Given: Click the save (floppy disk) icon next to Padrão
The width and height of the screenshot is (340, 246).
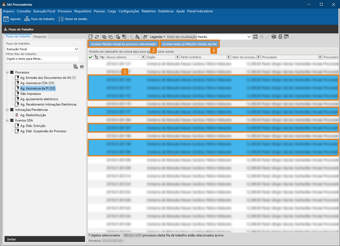Looking at the screenshot, I should (255, 37).
